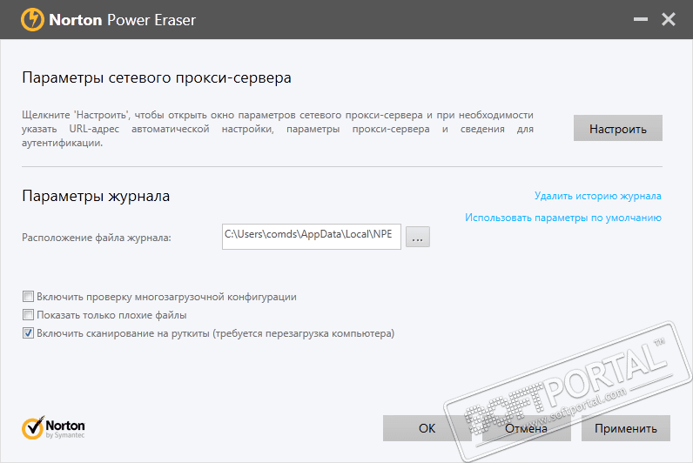Enable the многозагрузочной конфигурации check option
This screenshot has height=463, width=693.
pos(28,297)
